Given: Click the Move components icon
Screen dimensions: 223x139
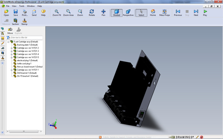Looking at the screenshot, I should (10, 31).
